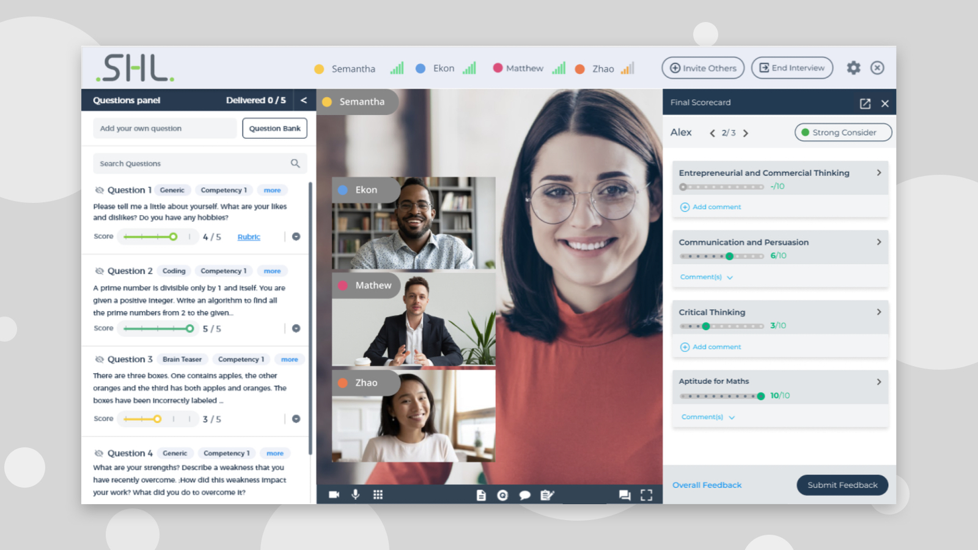978x550 pixels.
Task: Click Ekon's signal strength bars
Action: click(x=469, y=68)
